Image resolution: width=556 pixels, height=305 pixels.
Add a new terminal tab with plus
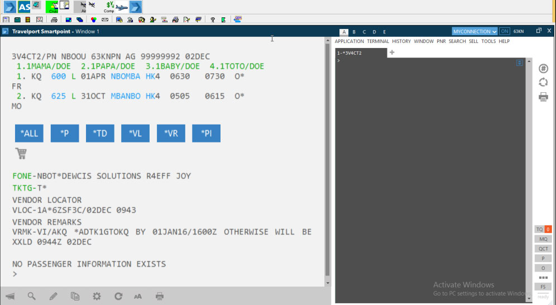pyautogui.click(x=392, y=53)
